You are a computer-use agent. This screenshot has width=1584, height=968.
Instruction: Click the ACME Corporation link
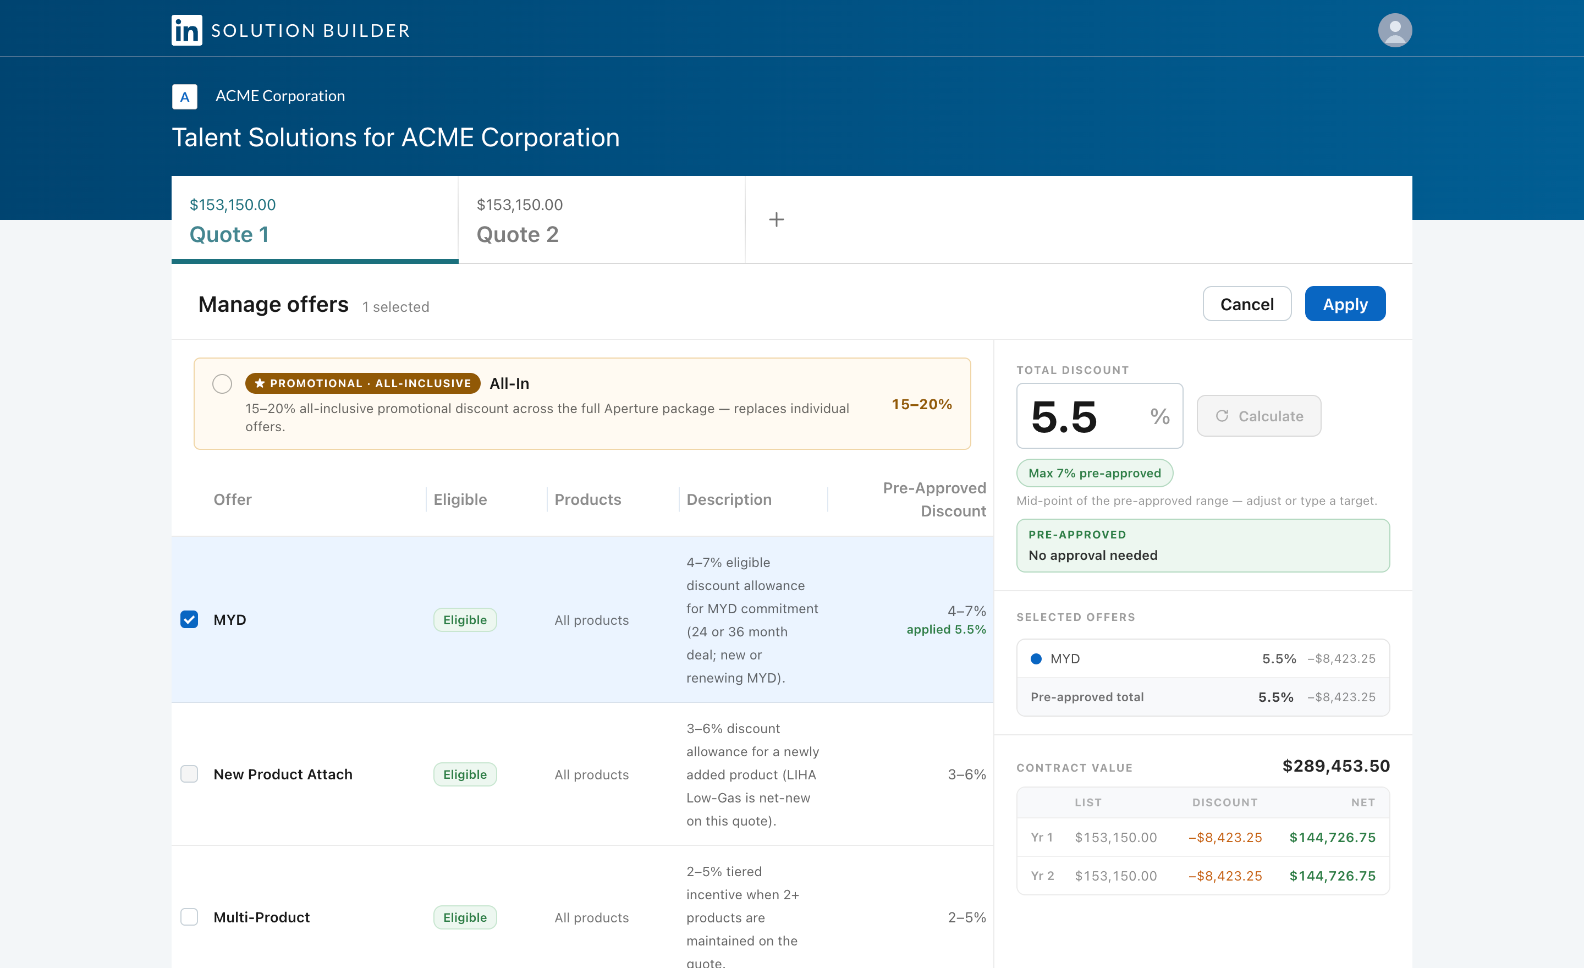280,96
